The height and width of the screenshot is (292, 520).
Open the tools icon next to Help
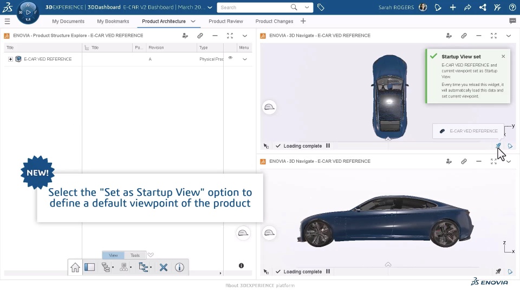coord(497,7)
